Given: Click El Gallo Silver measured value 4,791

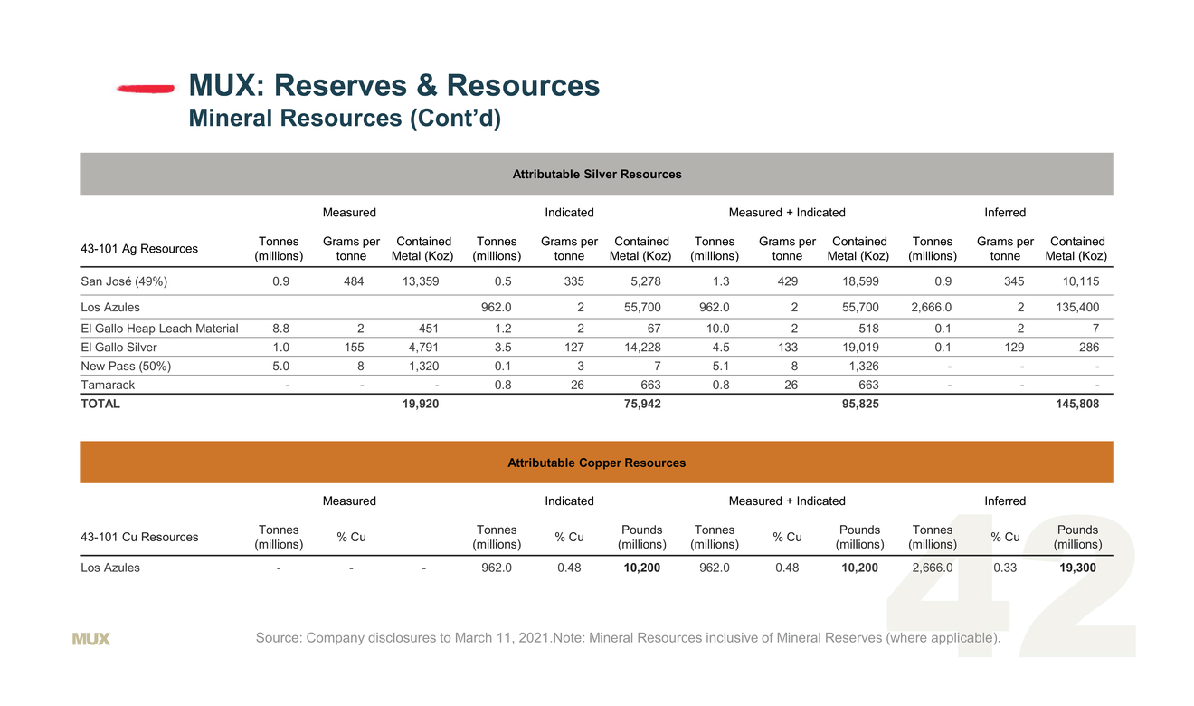Looking at the screenshot, I should 423,348.
